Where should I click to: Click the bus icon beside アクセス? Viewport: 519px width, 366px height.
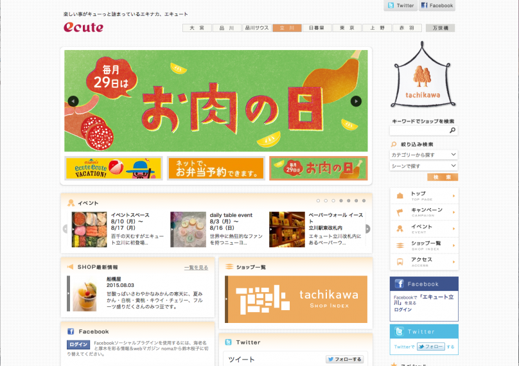click(400, 262)
